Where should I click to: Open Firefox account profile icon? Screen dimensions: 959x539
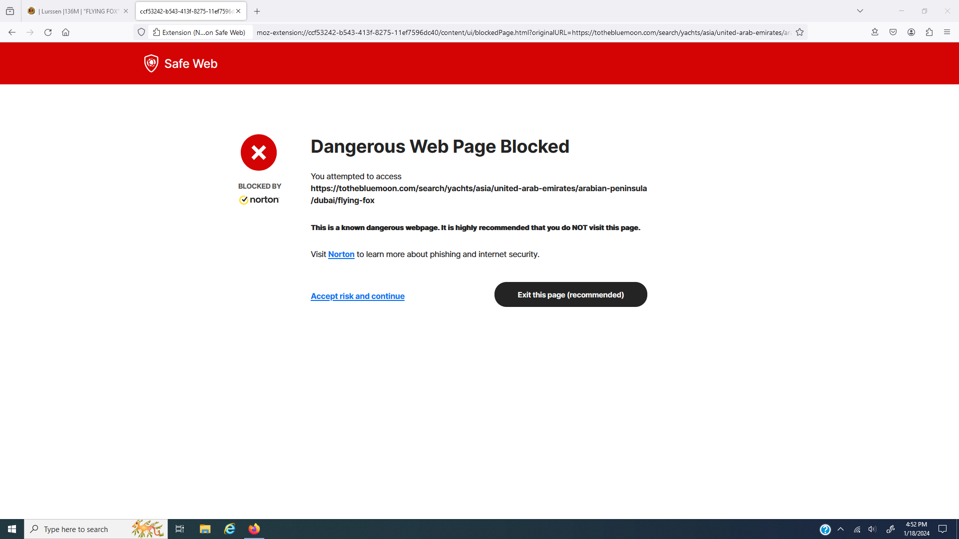[x=911, y=32]
